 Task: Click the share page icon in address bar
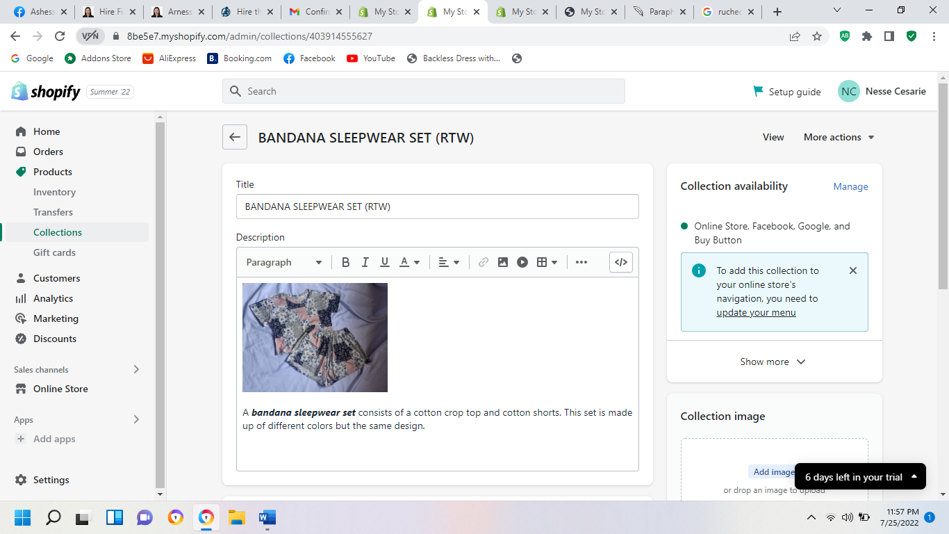point(795,36)
